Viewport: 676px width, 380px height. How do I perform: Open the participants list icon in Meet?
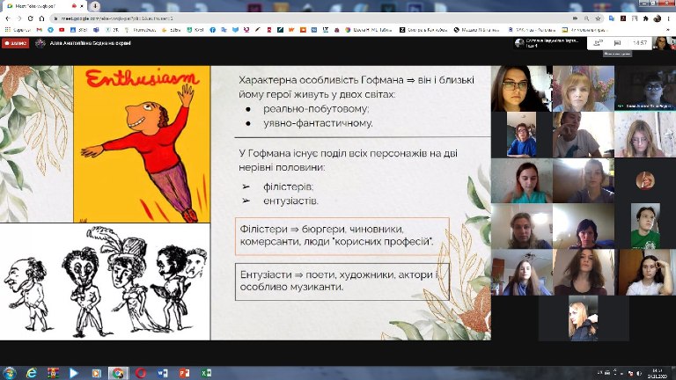point(598,42)
